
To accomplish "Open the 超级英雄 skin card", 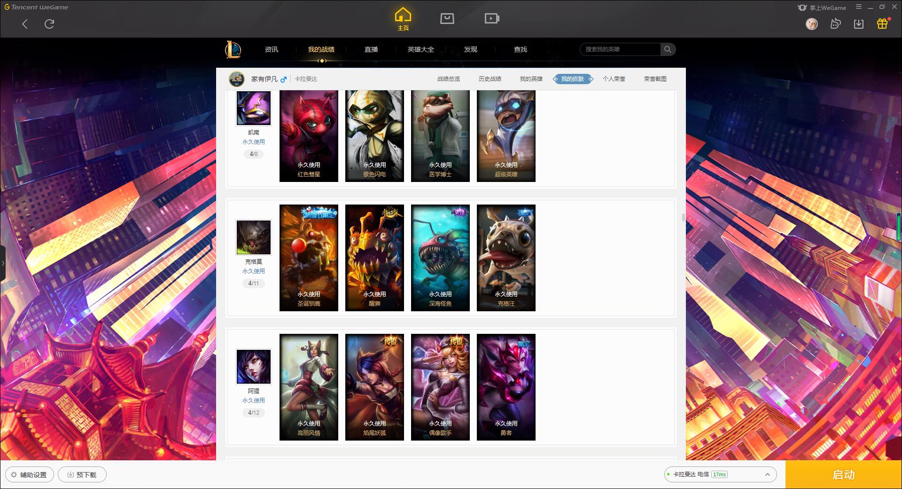I will 506,136.
